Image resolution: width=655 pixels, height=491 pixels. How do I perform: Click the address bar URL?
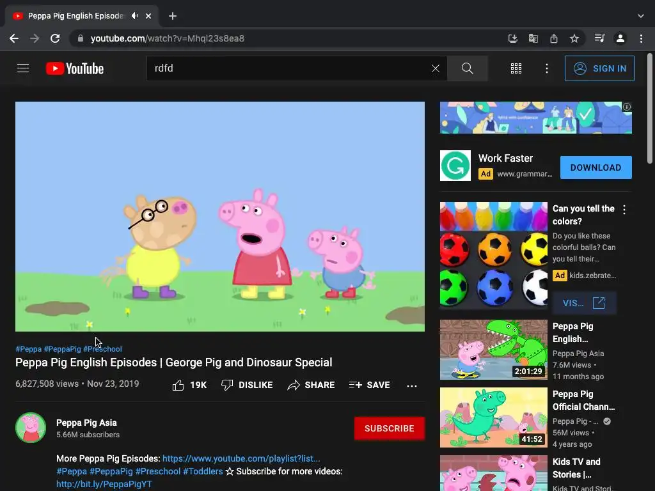pyautogui.click(x=168, y=38)
